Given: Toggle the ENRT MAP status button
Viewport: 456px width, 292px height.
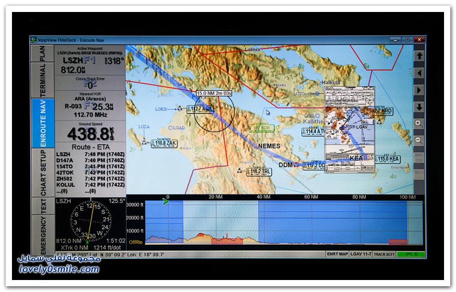Looking at the screenshot, I should point(337,254).
